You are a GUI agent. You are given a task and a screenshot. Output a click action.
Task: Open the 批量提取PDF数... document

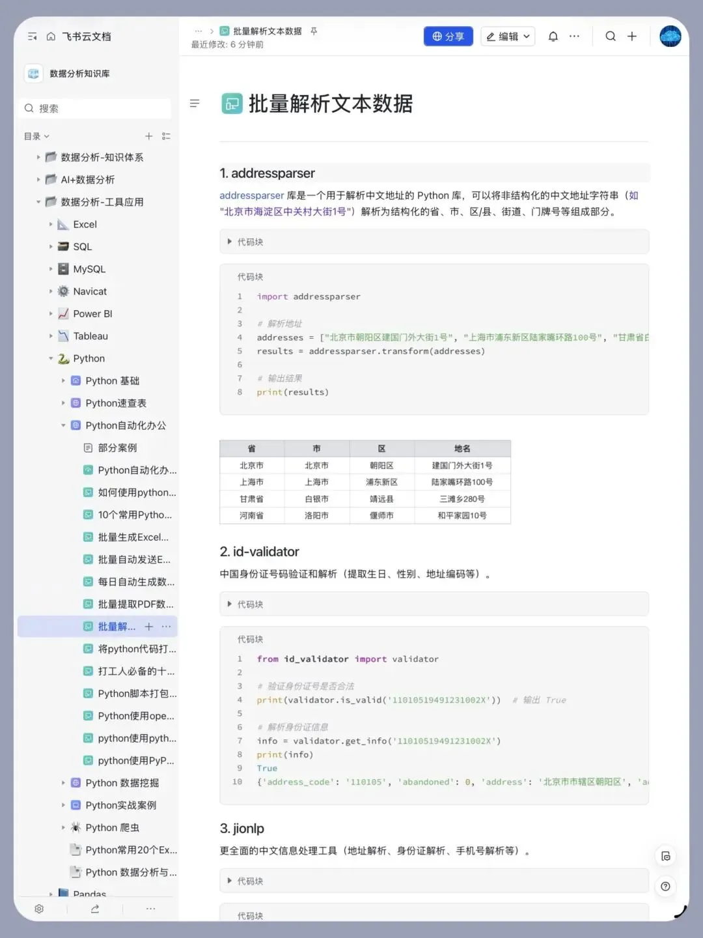pyautogui.click(x=135, y=604)
